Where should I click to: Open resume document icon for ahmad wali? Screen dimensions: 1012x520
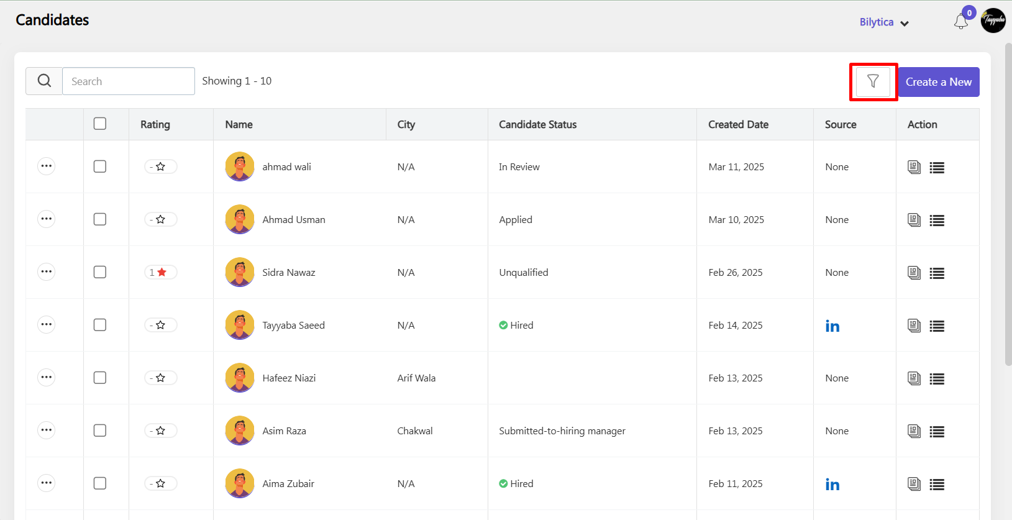point(914,166)
